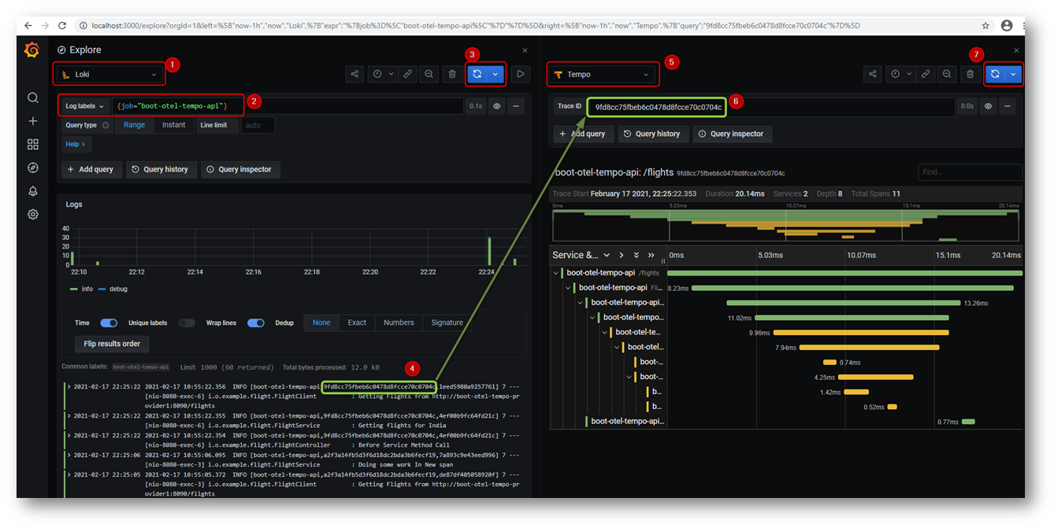The height and width of the screenshot is (531, 1058).
Task: Clear all with trash icon in Loki pane
Action: [x=452, y=74]
